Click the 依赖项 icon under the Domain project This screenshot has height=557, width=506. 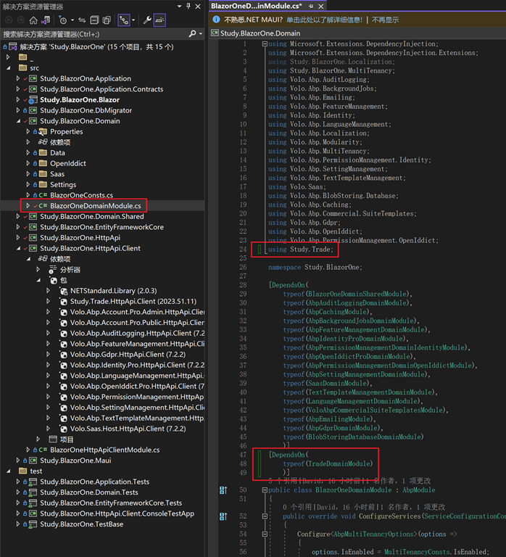coord(43,142)
